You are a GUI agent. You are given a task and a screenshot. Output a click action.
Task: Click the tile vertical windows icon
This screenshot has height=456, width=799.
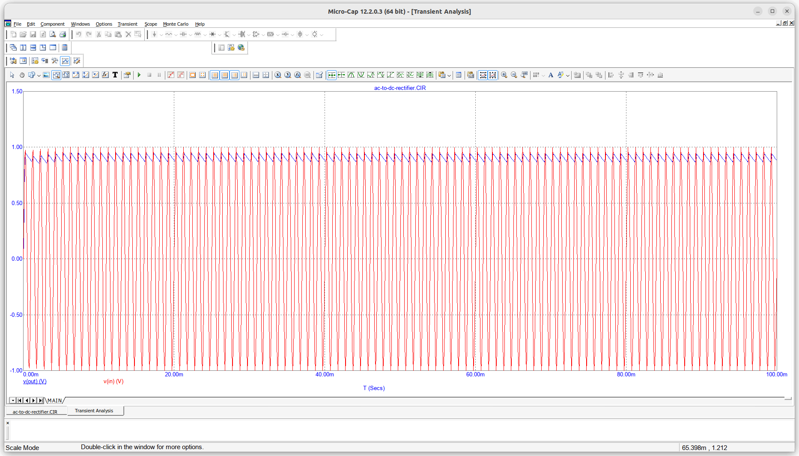23,48
